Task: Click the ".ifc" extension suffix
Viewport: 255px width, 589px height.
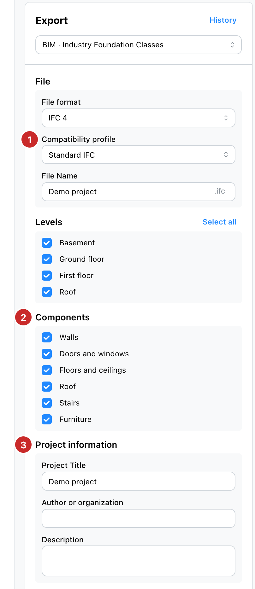Action: 220,191
